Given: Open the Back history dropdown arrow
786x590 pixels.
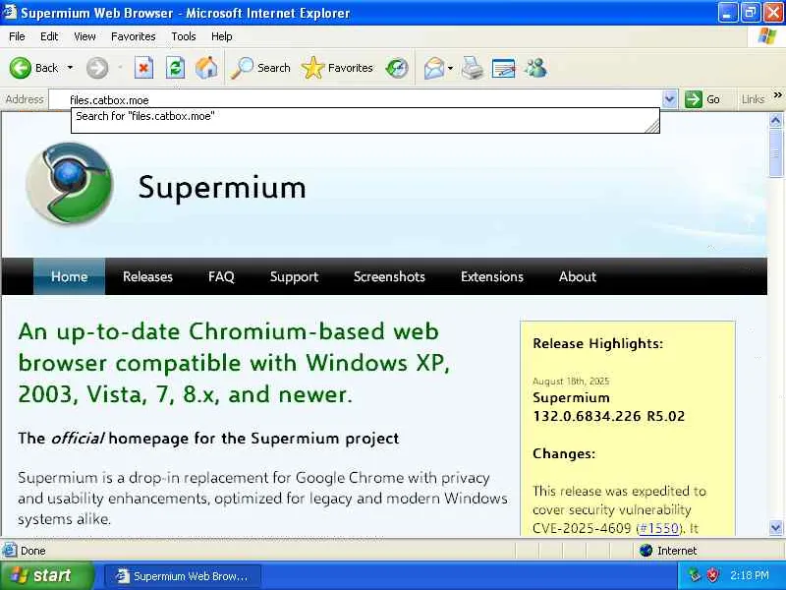Looking at the screenshot, I should point(70,68).
